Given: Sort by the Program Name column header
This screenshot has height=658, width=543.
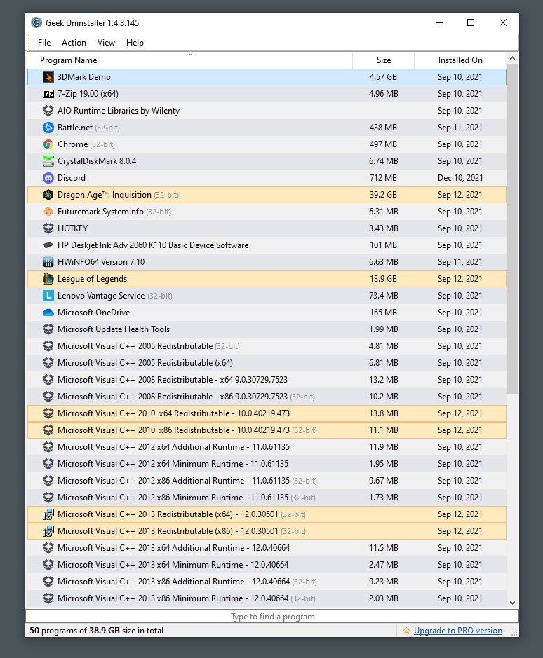Looking at the screenshot, I should [x=190, y=60].
